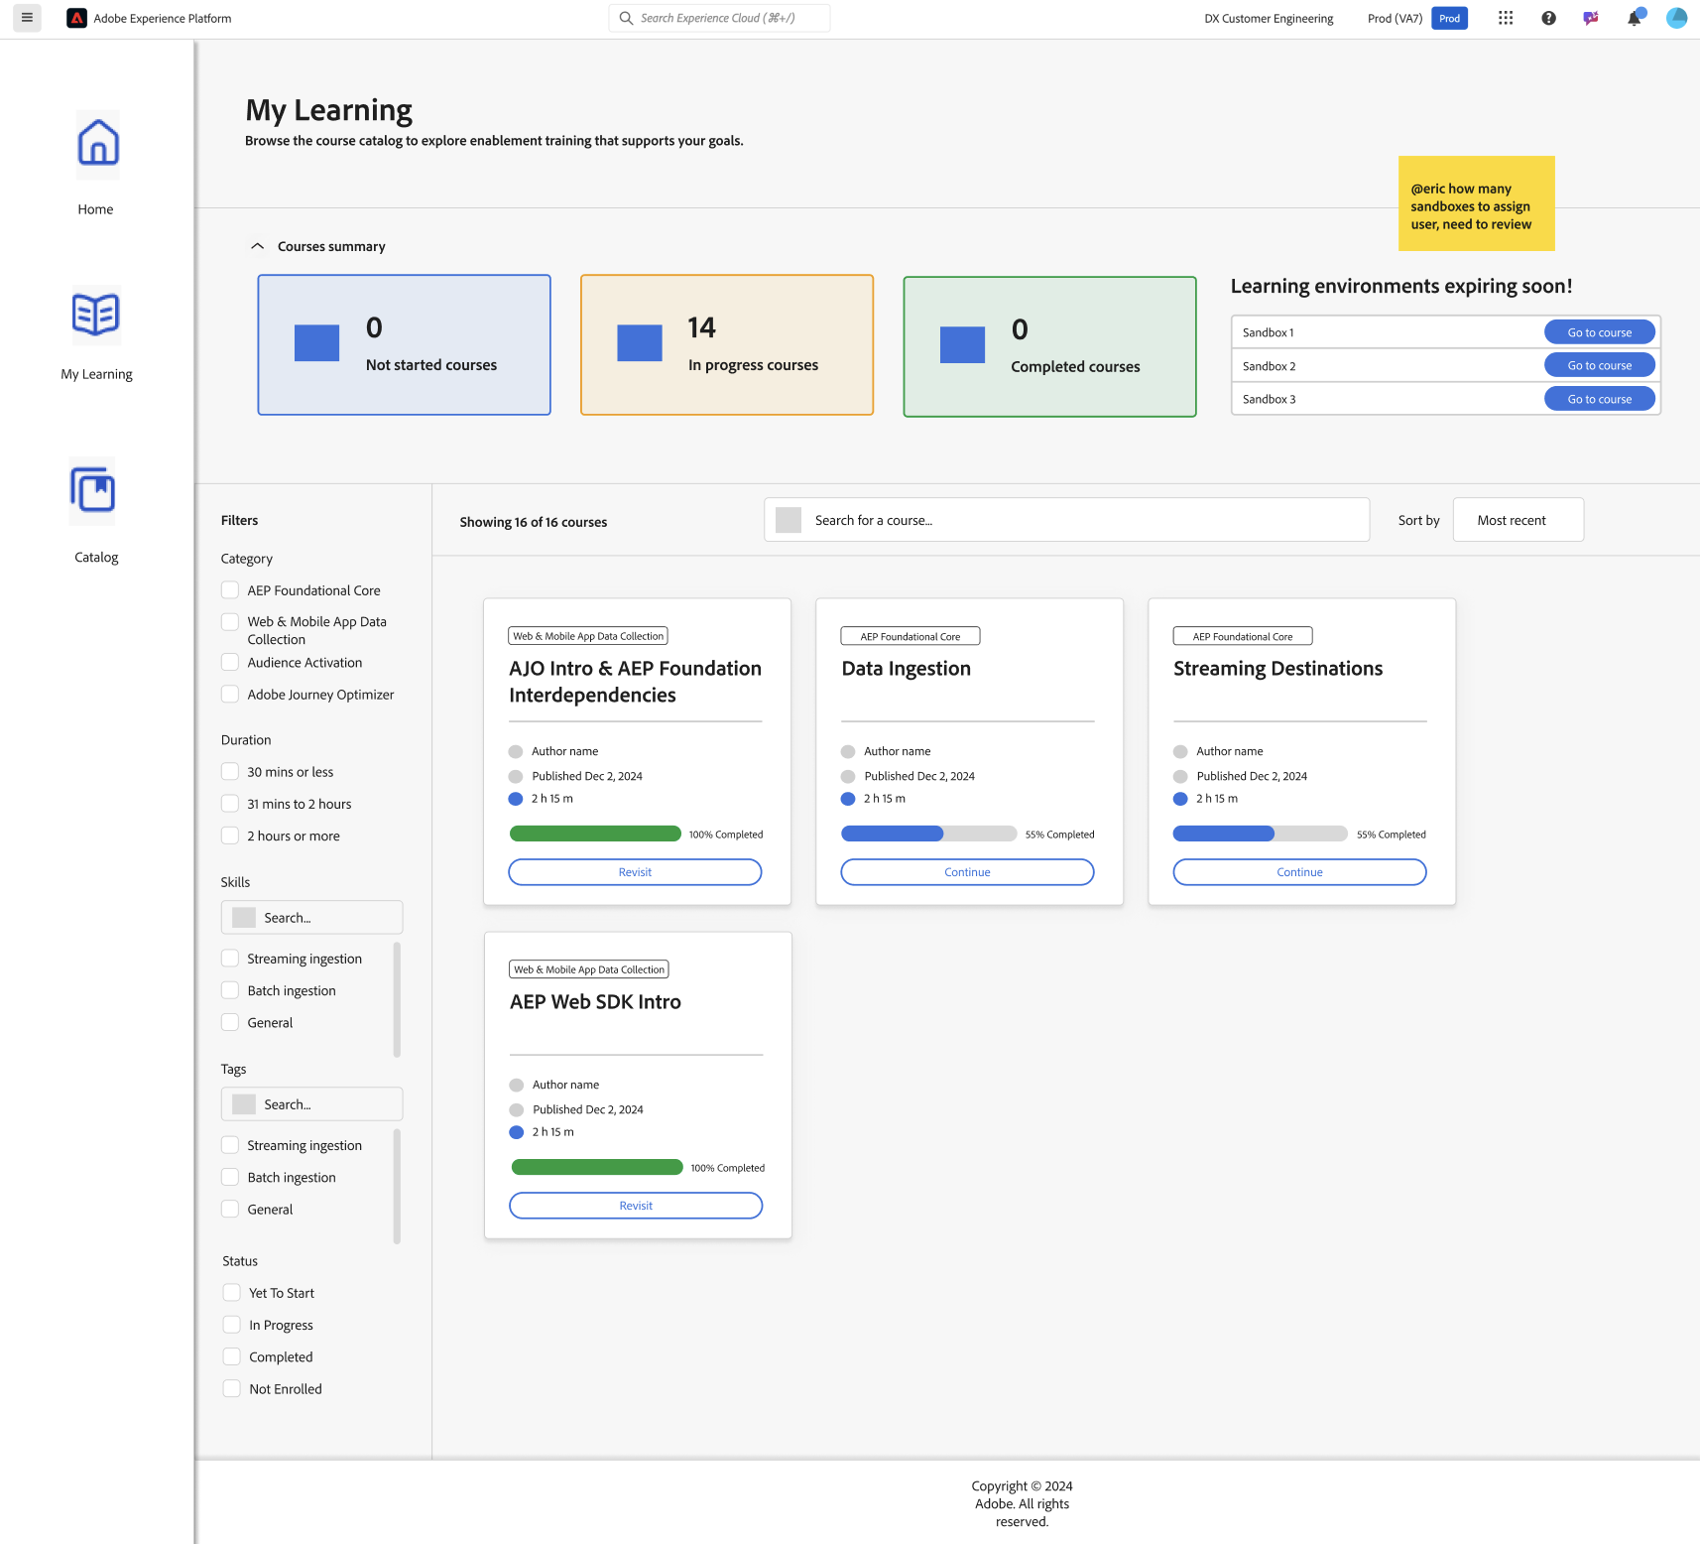
Task: Click the Skills filter scrollbar
Action: (397, 1000)
